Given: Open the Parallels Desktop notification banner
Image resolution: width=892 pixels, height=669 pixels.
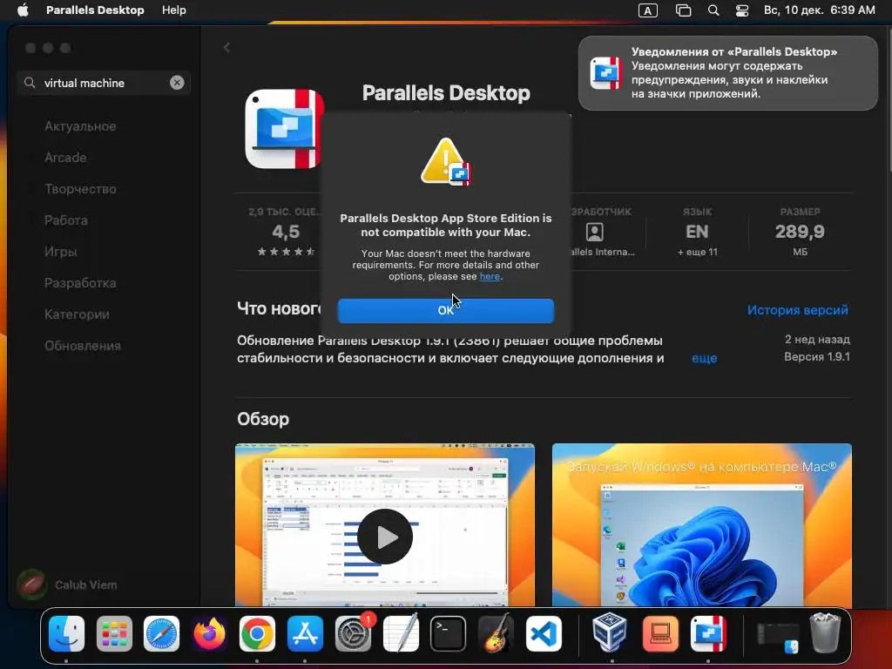Looking at the screenshot, I should [727, 73].
